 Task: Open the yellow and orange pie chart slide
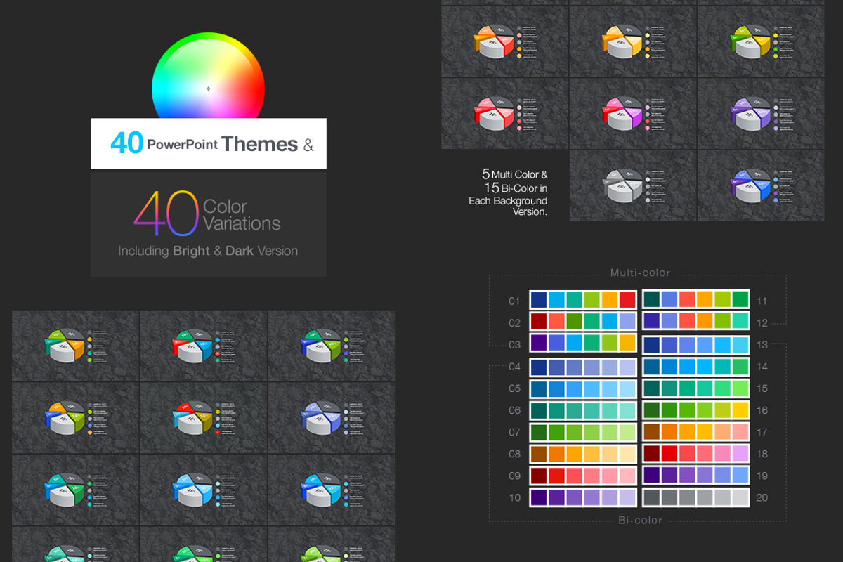point(633,41)
